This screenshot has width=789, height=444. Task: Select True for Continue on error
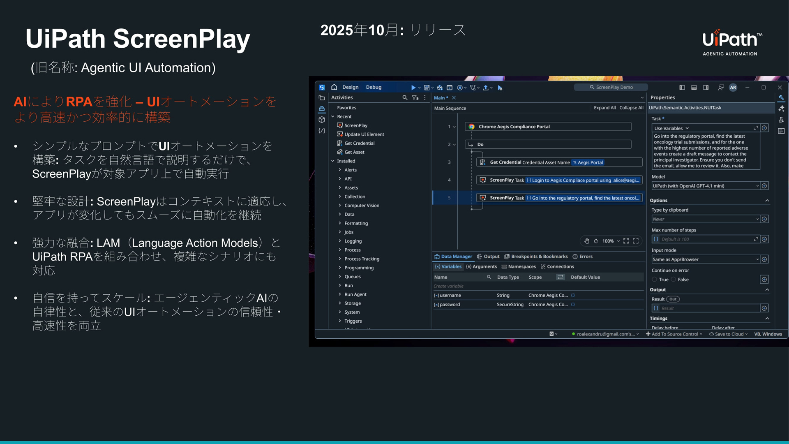[655, 280]
